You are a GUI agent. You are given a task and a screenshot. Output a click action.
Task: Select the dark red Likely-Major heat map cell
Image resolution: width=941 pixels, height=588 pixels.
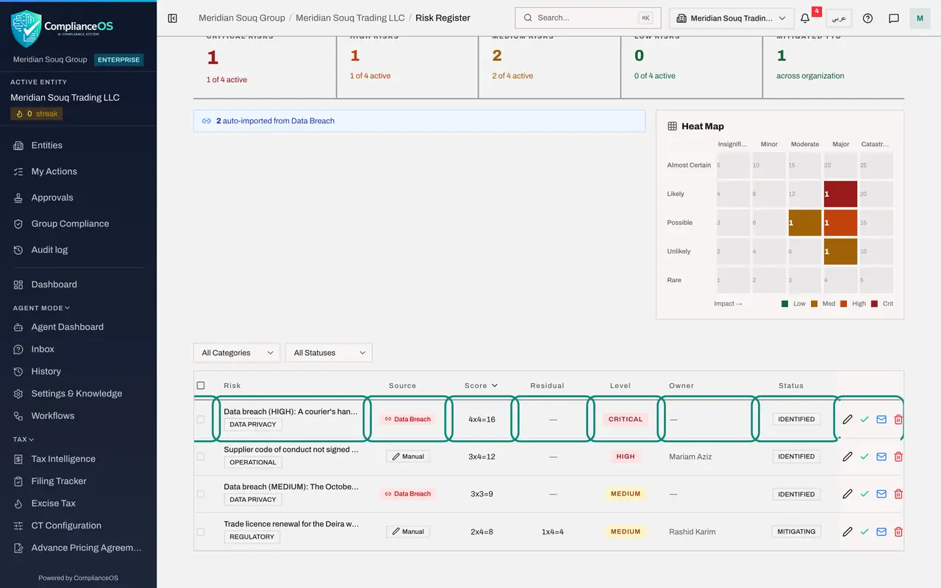click(841, 194)
